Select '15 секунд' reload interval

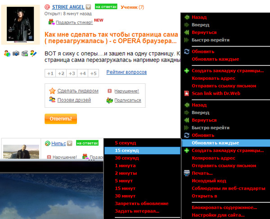(142, 151)
